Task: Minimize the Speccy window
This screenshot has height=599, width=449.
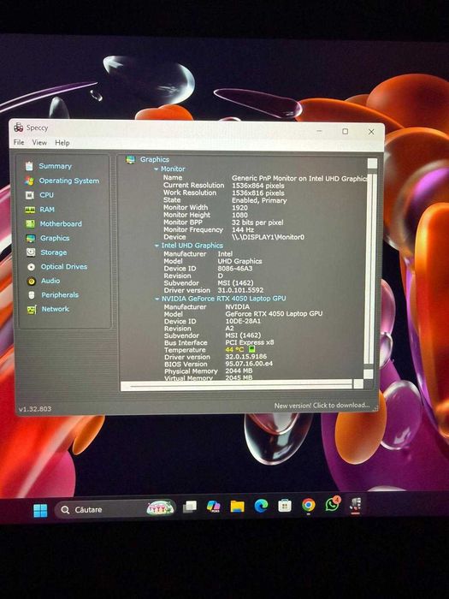Action: click(x=320, y=131)
